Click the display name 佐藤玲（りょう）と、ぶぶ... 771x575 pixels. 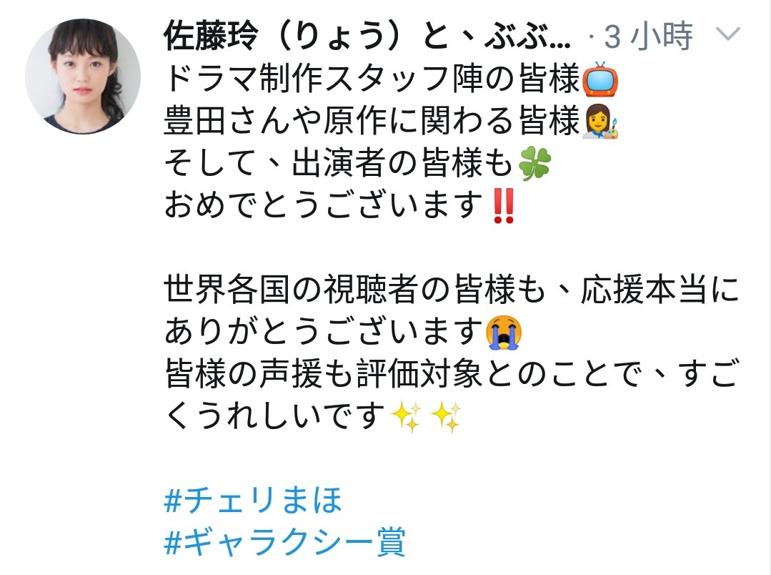pos(367,36)
